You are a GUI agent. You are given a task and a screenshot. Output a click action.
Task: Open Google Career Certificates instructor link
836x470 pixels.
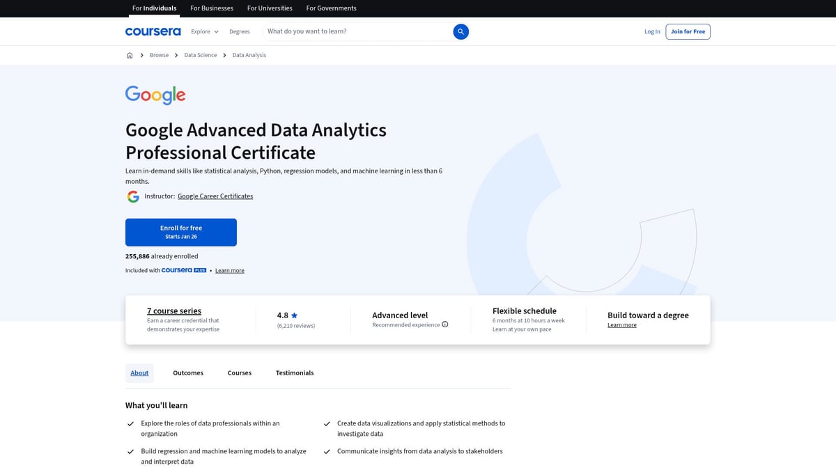pyautogui.click(x=215, y=196)
